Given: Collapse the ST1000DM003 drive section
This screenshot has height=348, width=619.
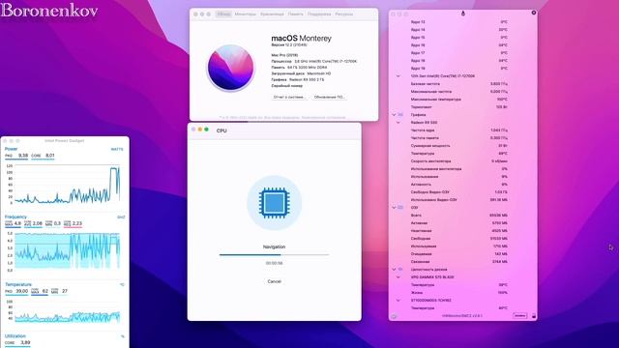Looking at the screenshot, I should 398,301.
